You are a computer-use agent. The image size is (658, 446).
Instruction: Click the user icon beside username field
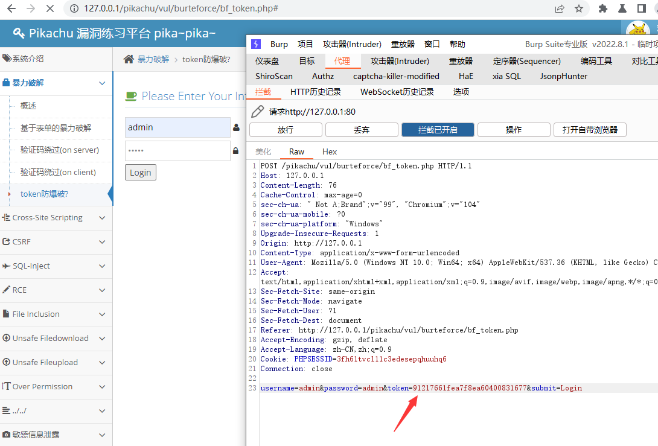coord(236,127)
